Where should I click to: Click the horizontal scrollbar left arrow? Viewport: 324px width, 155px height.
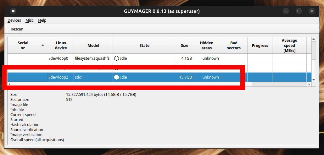click(9, 84)
